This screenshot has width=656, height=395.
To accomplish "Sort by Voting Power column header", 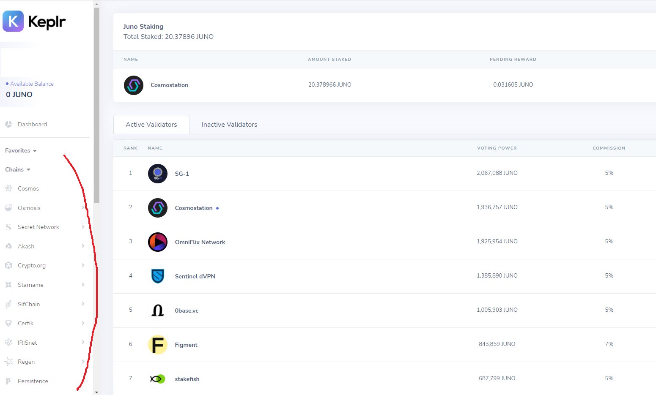I will 497,148.
